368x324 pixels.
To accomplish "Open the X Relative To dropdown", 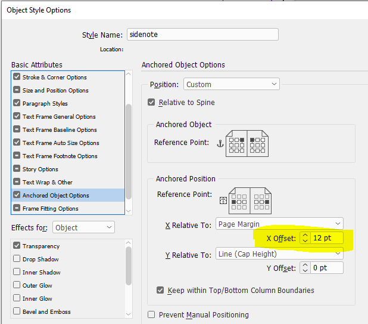I will (x=279, y=224).
